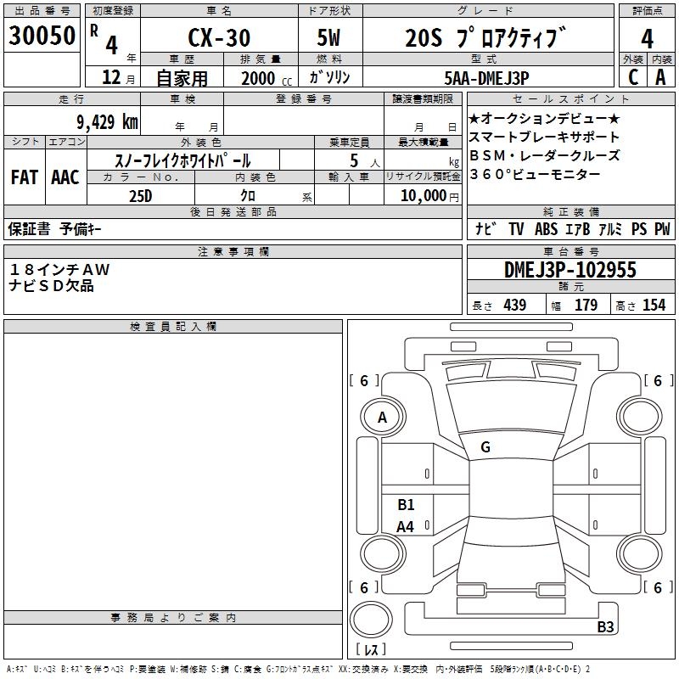Click the 事務局よりご案内 header

tap(173, 618)
